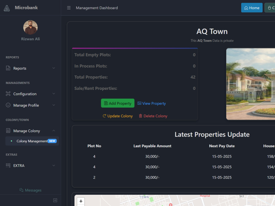Screen dimensions: 275x206
Task: Click the Microbank triangle logo icon
Action: pyautogui.click(x=7, y=8)
